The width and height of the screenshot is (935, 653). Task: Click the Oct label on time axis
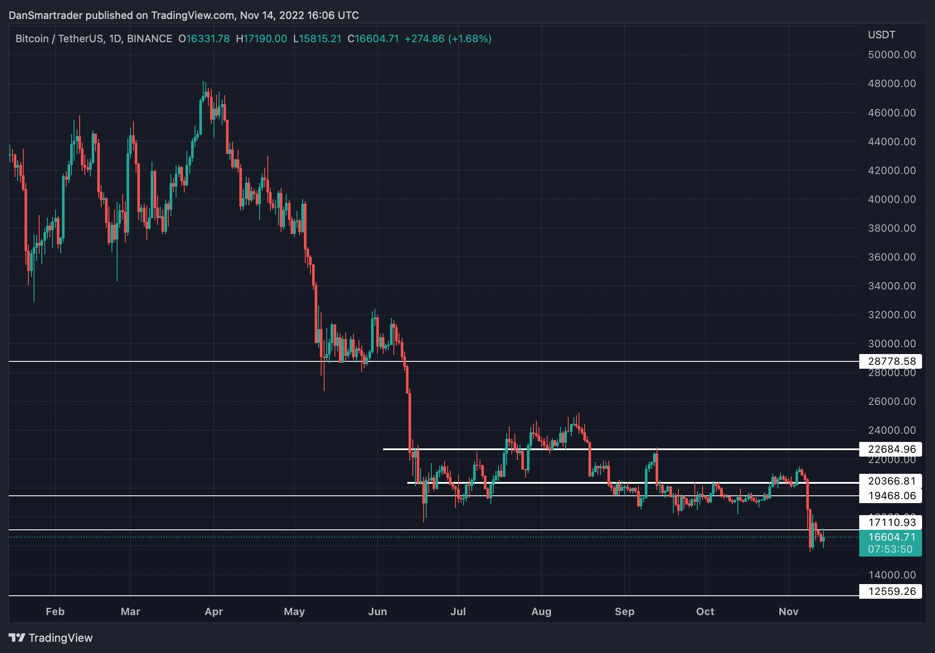705,612
